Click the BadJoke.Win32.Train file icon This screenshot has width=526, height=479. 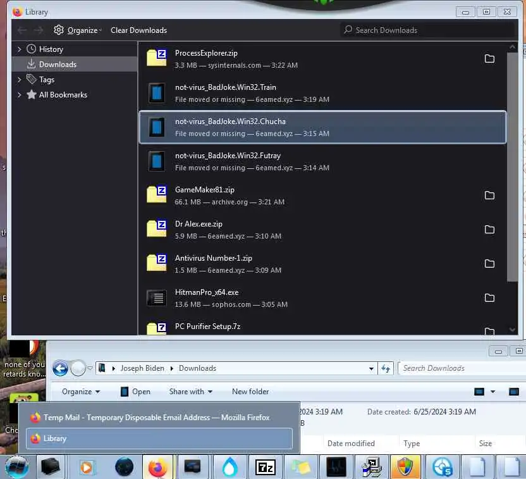(x=157, y=92)
